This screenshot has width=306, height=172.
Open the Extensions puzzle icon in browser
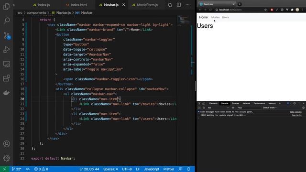tap(292, 10)
